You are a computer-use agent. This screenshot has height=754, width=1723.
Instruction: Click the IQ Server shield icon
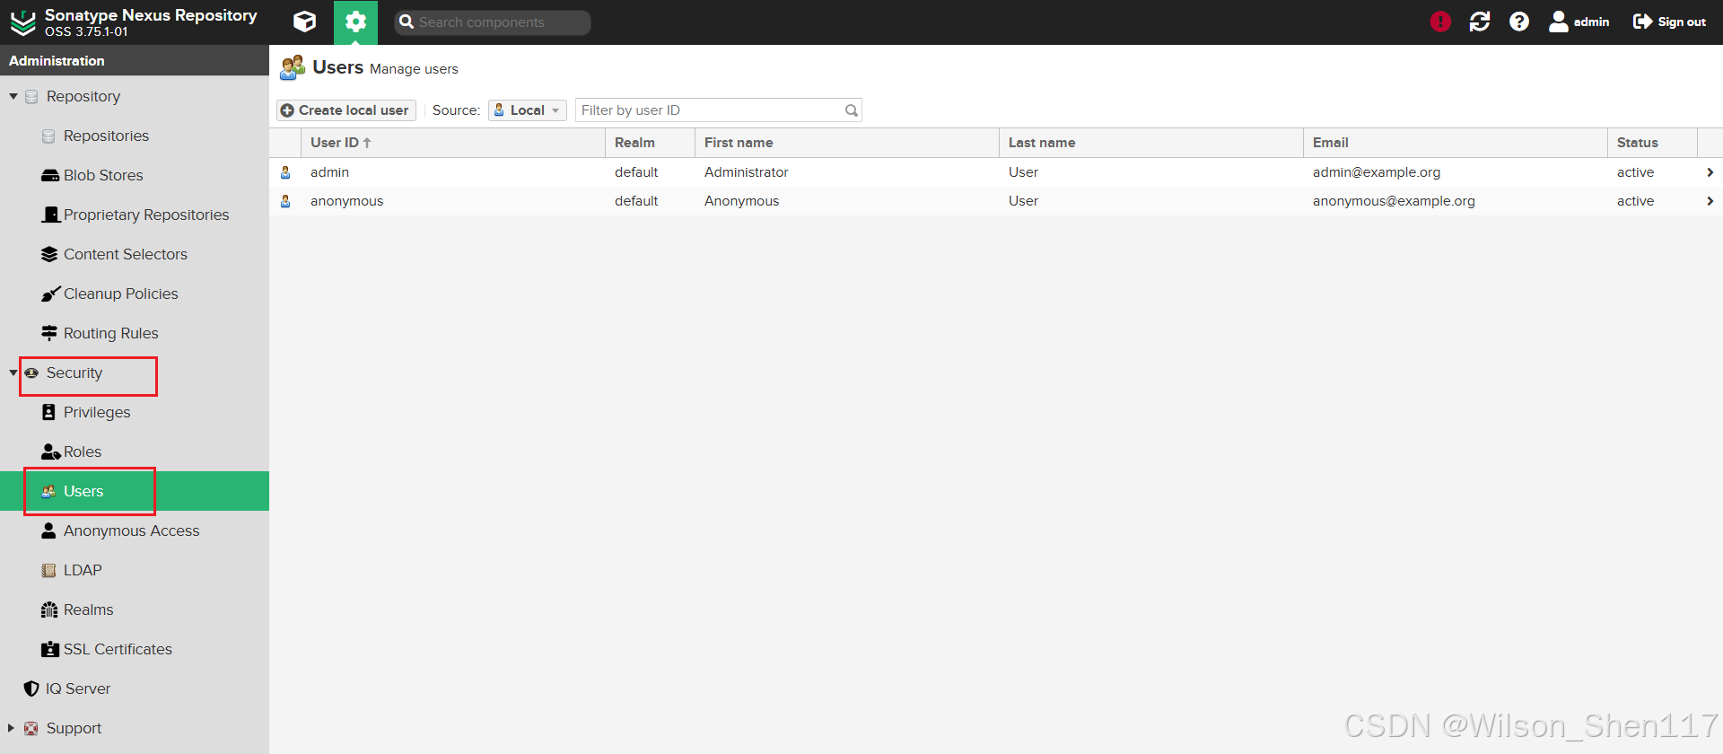pos(31,688)
